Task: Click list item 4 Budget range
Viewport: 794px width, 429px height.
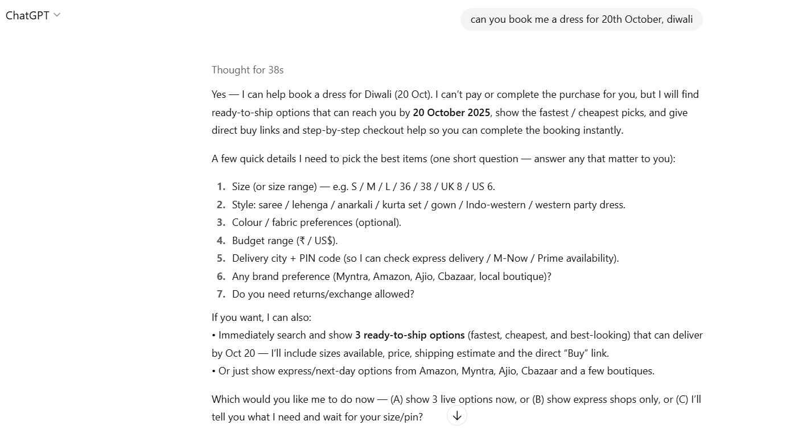Action: click(x=285, y=241)
